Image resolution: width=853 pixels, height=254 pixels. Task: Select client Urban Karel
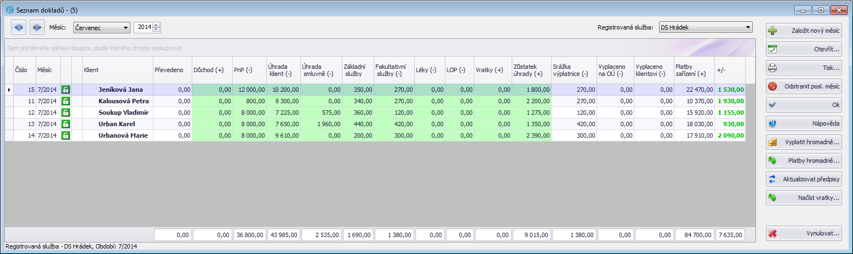117,123
